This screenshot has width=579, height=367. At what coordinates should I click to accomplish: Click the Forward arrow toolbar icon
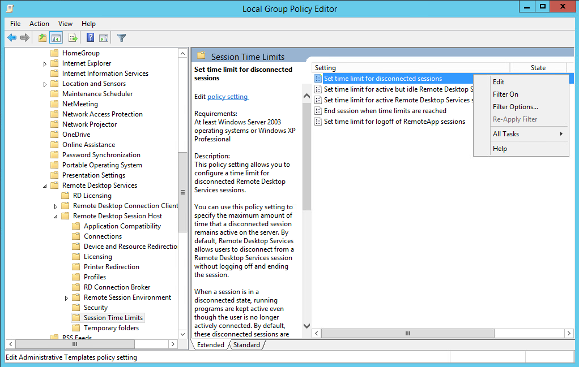point(25,37)
